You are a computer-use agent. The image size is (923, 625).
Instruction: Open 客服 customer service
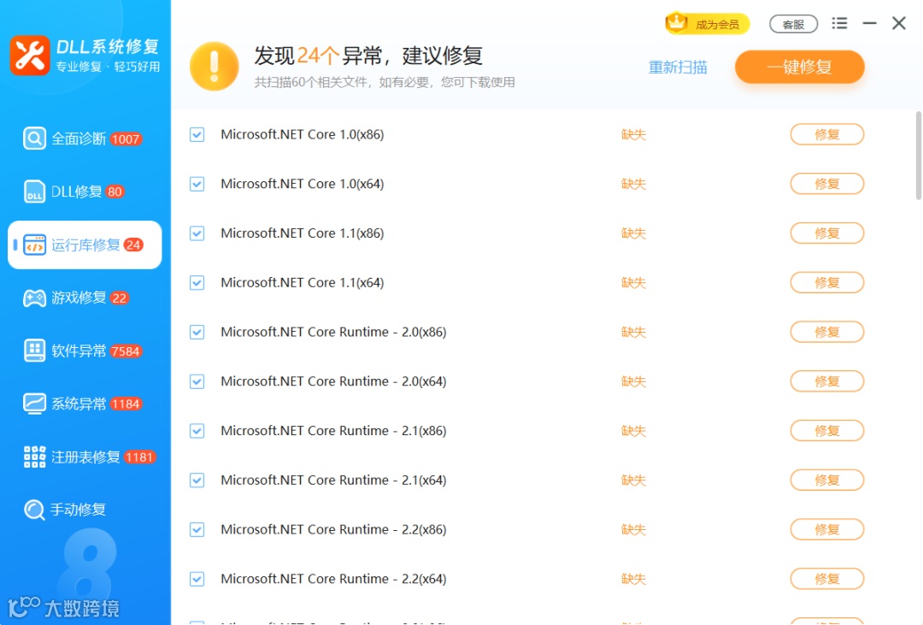click(793, 24)
